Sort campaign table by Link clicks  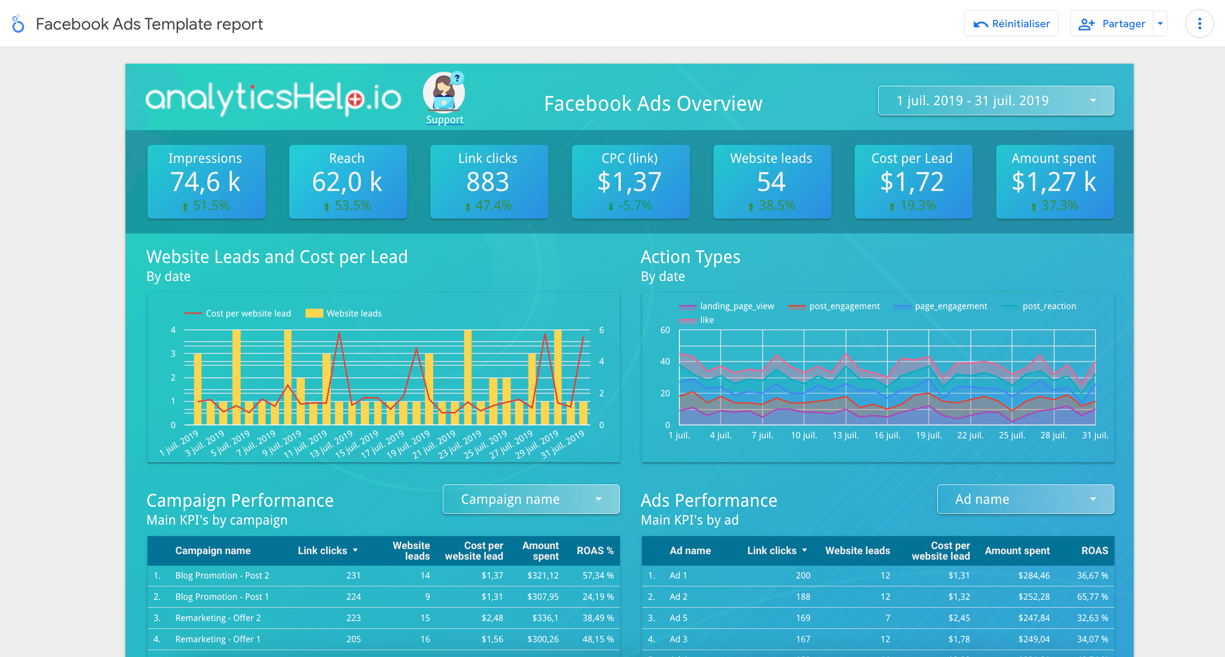point(327,550)
